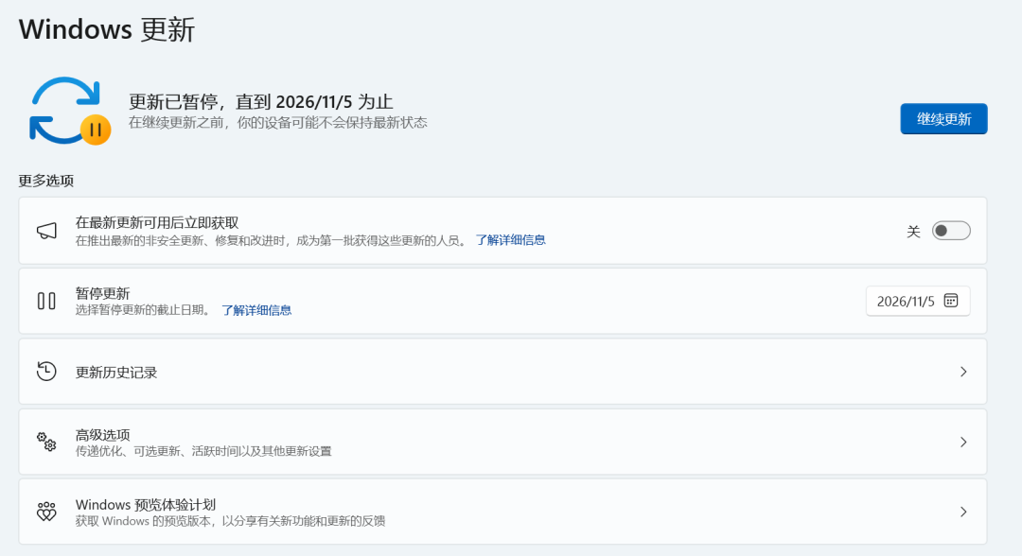Open 了解详细信息 link for latest updates

(x=510, y=240)
